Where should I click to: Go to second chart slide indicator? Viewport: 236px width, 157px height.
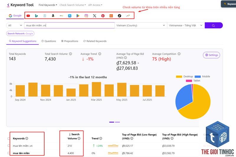117,122
